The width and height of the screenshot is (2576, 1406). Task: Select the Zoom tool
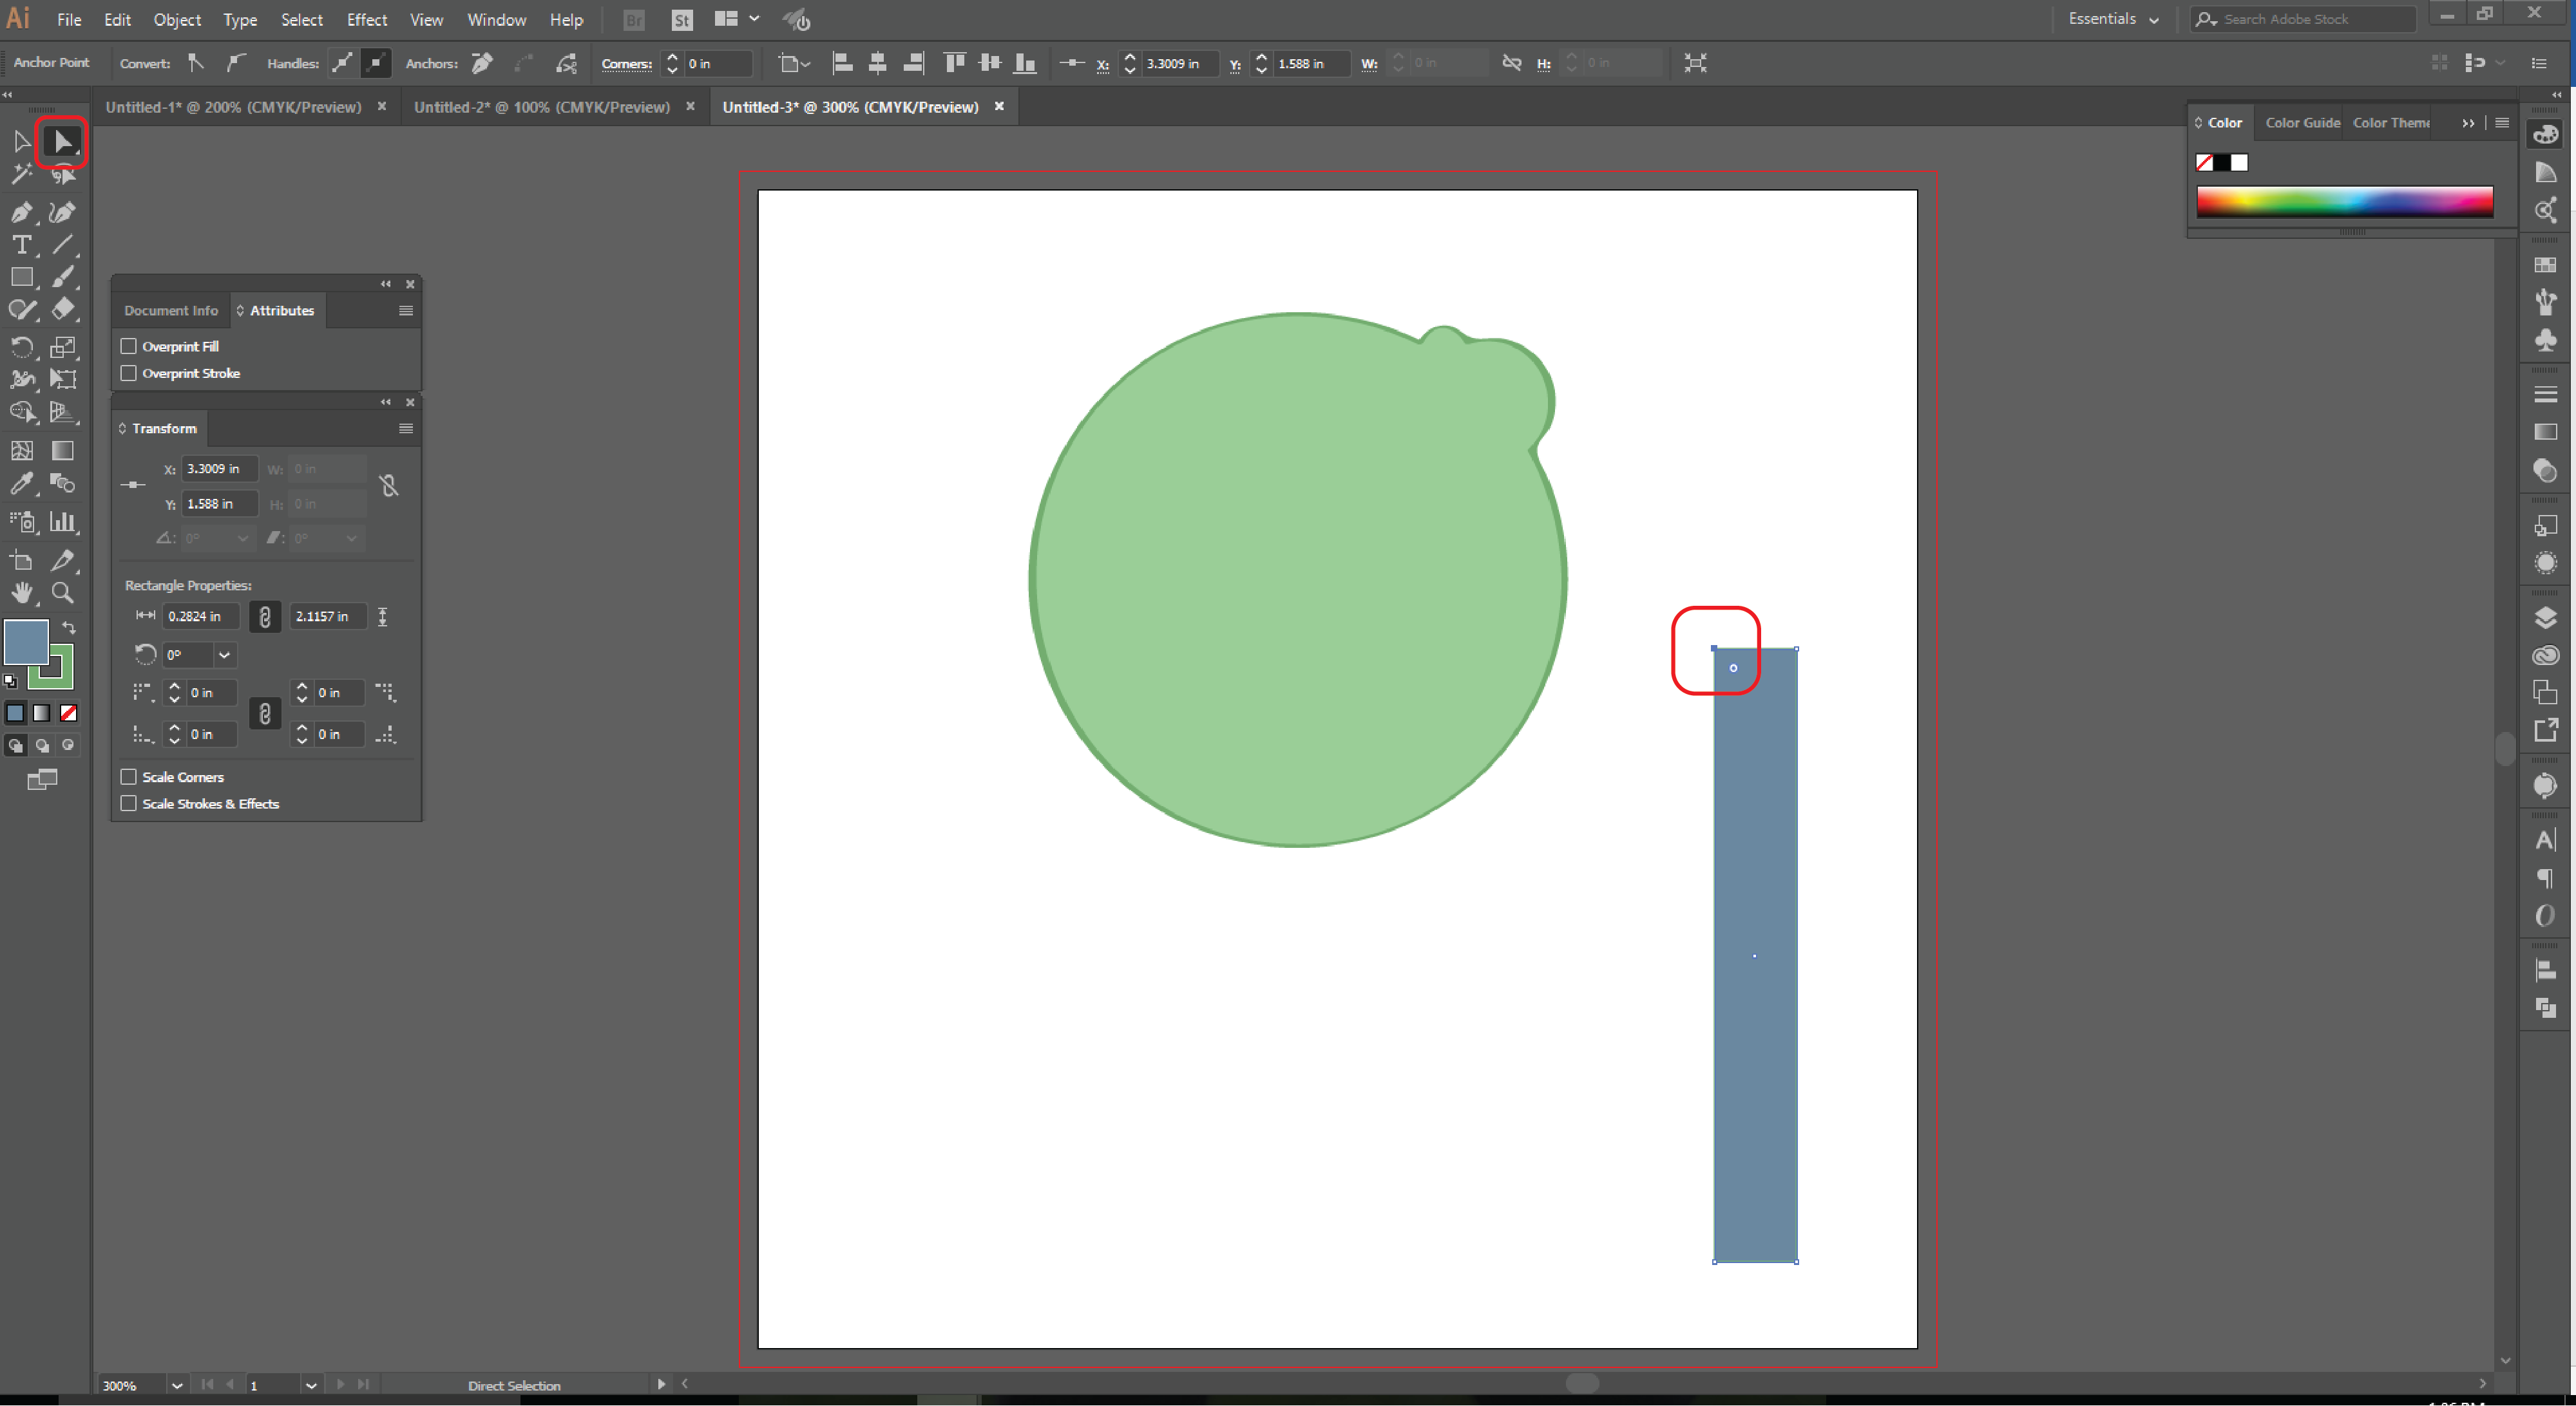pos(63,592)
